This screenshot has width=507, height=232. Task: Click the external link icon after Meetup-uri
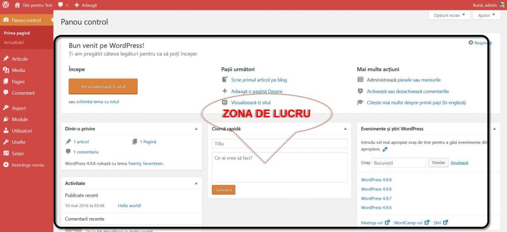387,222
